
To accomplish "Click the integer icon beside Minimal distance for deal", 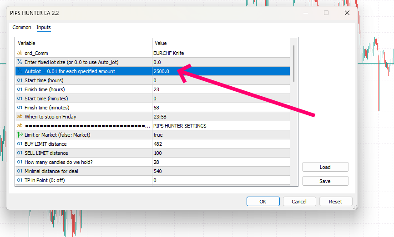I will point(20,171).
